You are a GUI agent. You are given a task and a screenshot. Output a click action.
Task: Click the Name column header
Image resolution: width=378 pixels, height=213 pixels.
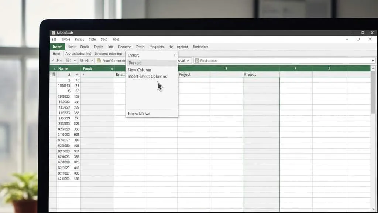[63, 69]
